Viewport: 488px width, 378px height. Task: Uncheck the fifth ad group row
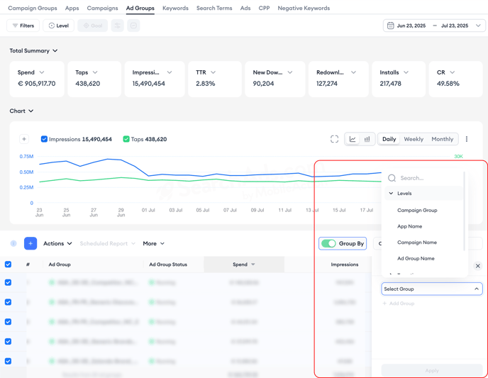click(x=8, y=361)
